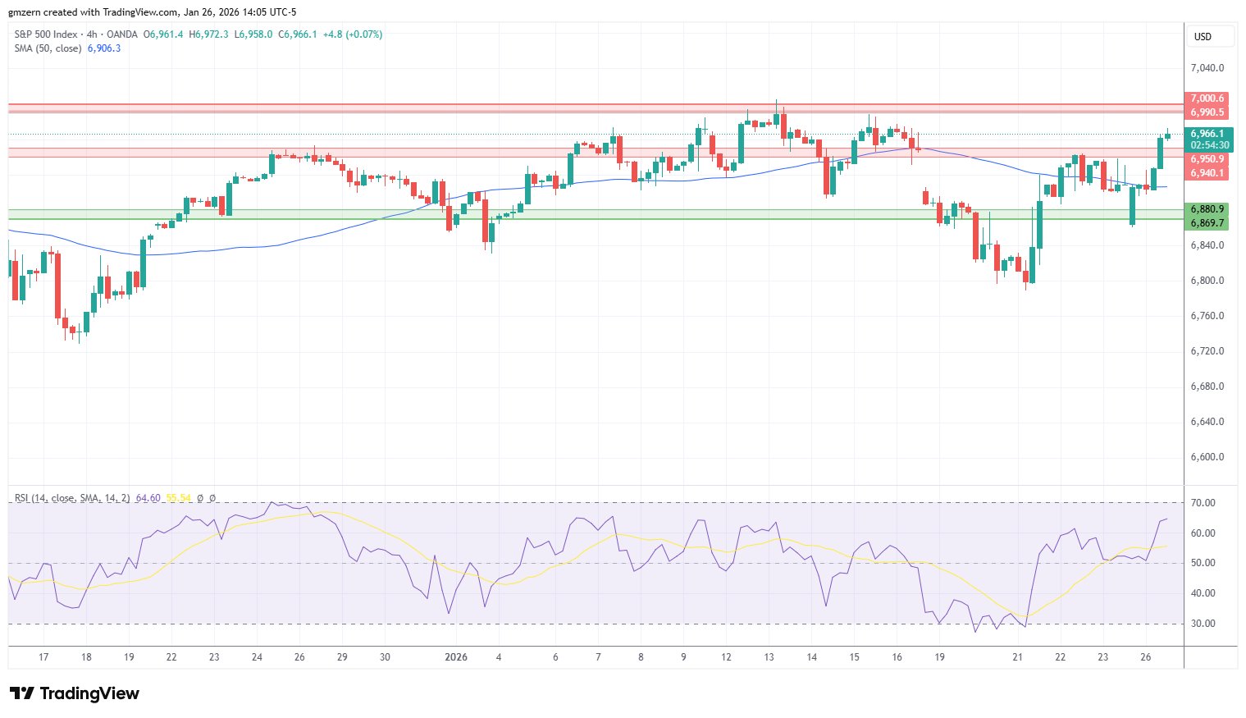Click the open price value O6,961.4
Viewport: 1246px width, 718px height.
pyautogui.click(x=163, y=34)
